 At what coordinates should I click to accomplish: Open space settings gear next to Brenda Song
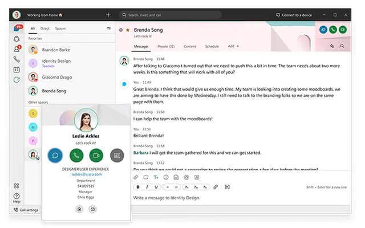[x=121, y=30]
